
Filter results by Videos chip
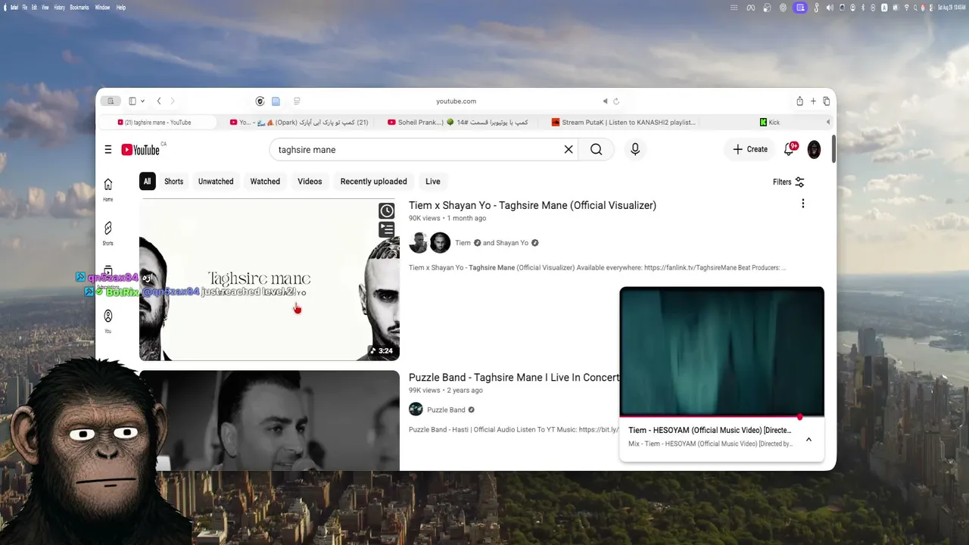(310, 182)
